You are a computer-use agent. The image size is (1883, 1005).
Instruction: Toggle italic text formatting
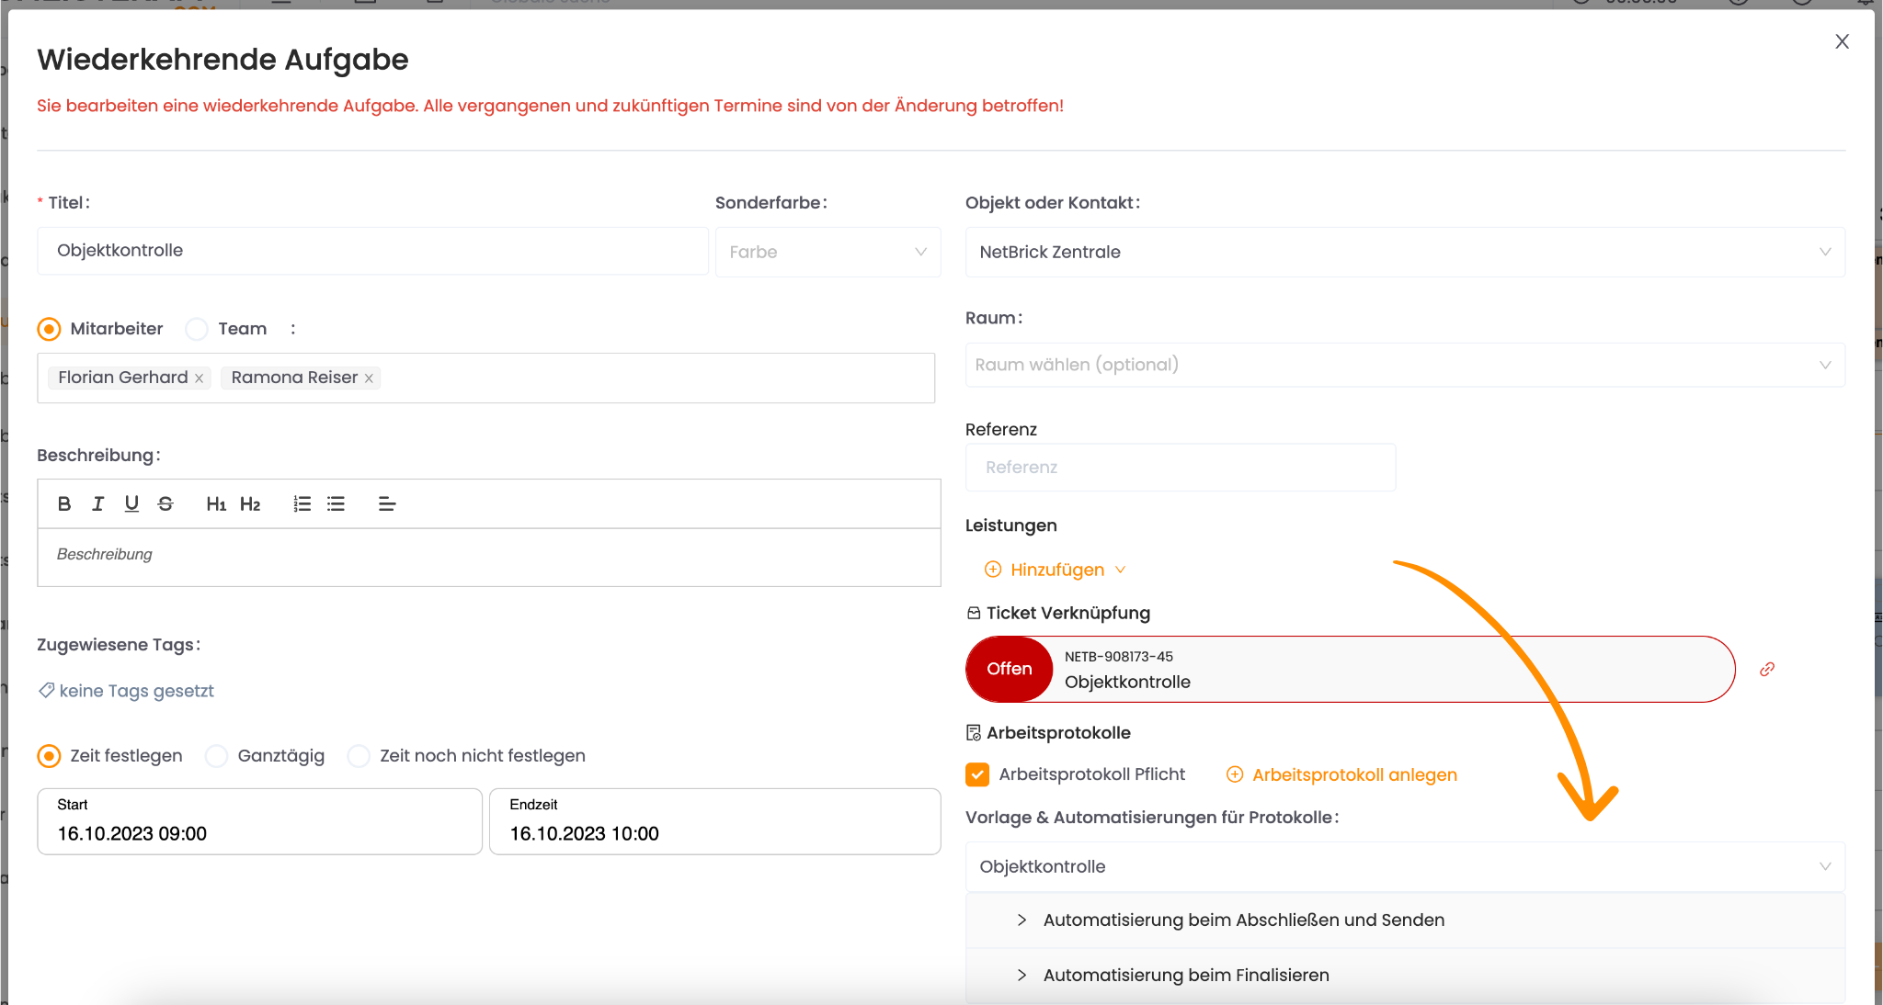[x=98, y=503]
